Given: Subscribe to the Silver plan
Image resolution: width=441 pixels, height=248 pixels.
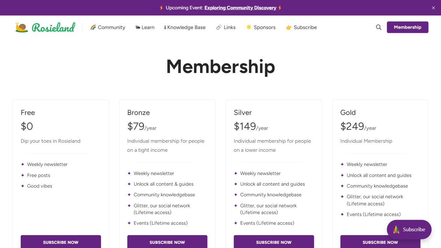Looking at the screenshot, I should coord(274,242).
